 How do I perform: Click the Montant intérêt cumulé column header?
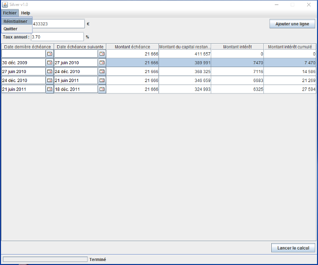tap(291, 47)
